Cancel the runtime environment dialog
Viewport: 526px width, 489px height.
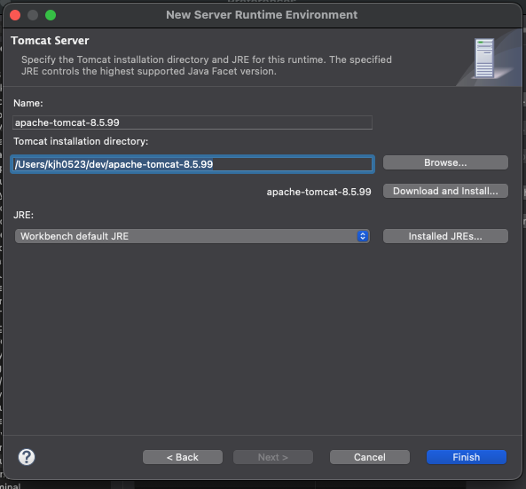pyautogui.click(x=370, y=457)
